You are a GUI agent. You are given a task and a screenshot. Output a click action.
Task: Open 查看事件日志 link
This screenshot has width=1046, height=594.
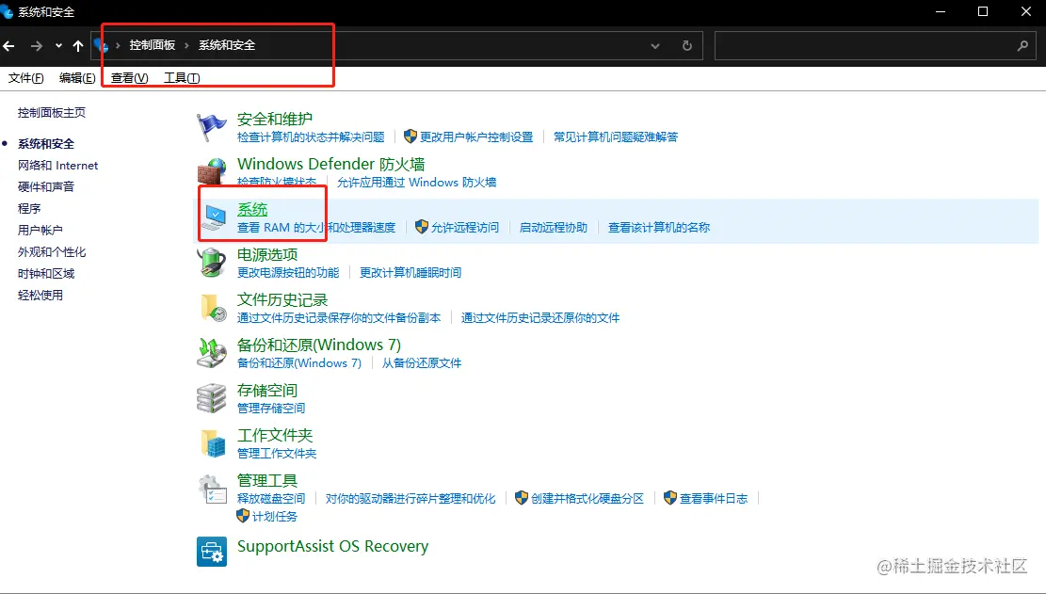click(714, 499)
